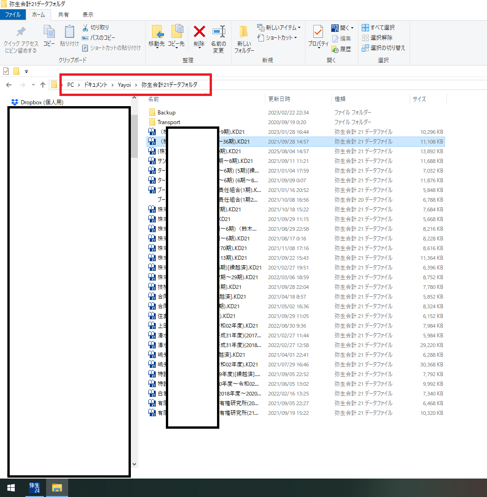Expand chevron after PC in address bar

[79, 85]
